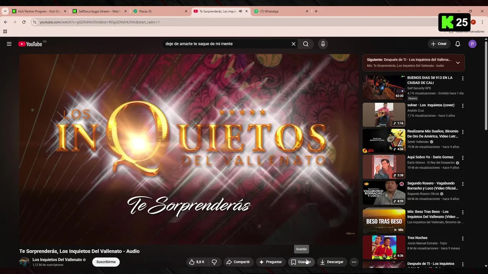Open the Preguntar AI button
Screen dimensions: 488x274
[x=270, y=262]
